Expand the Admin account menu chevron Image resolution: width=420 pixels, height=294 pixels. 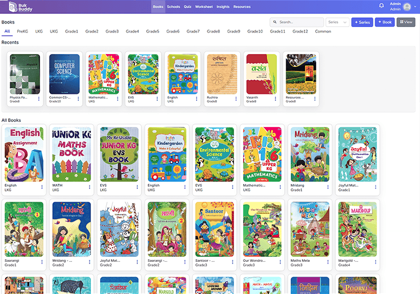click(415, 7)
